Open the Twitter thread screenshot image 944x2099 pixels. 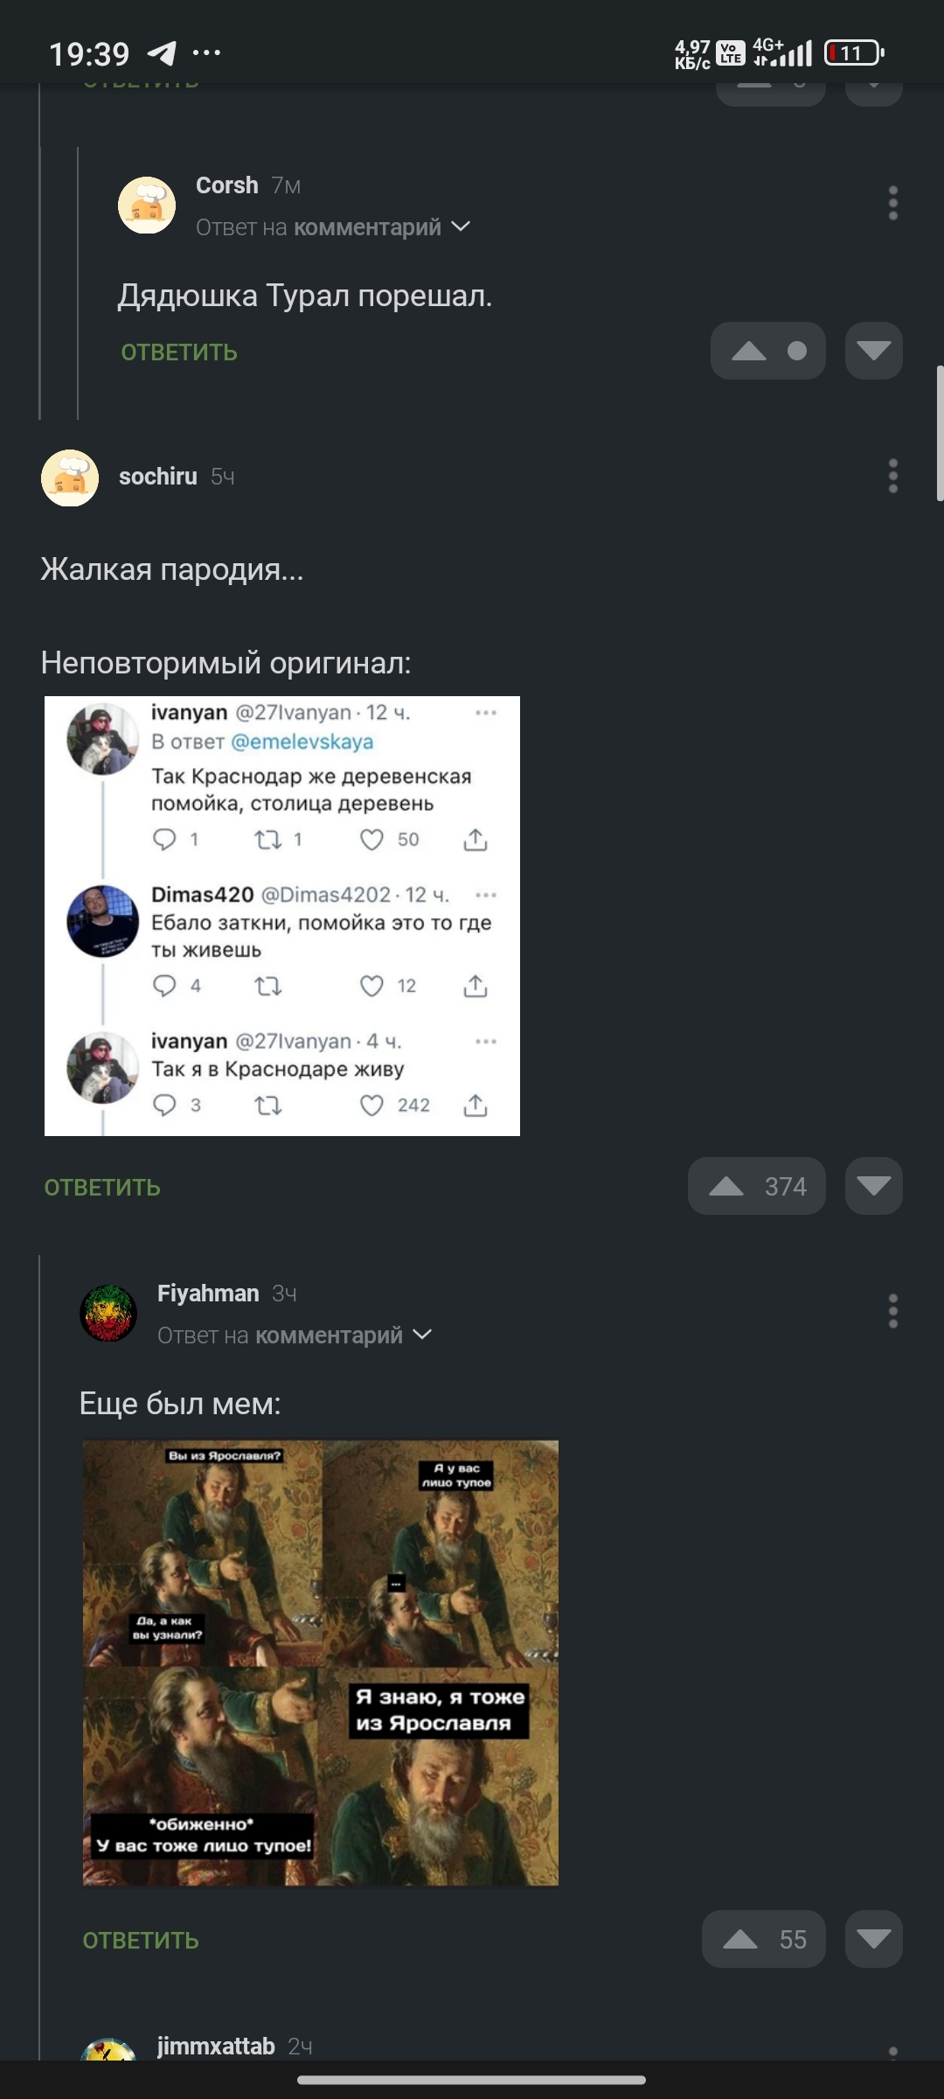pos(282,916)
